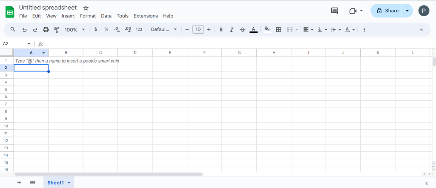Select row 5 header
436x188 pixels.
tap(7, 89)
